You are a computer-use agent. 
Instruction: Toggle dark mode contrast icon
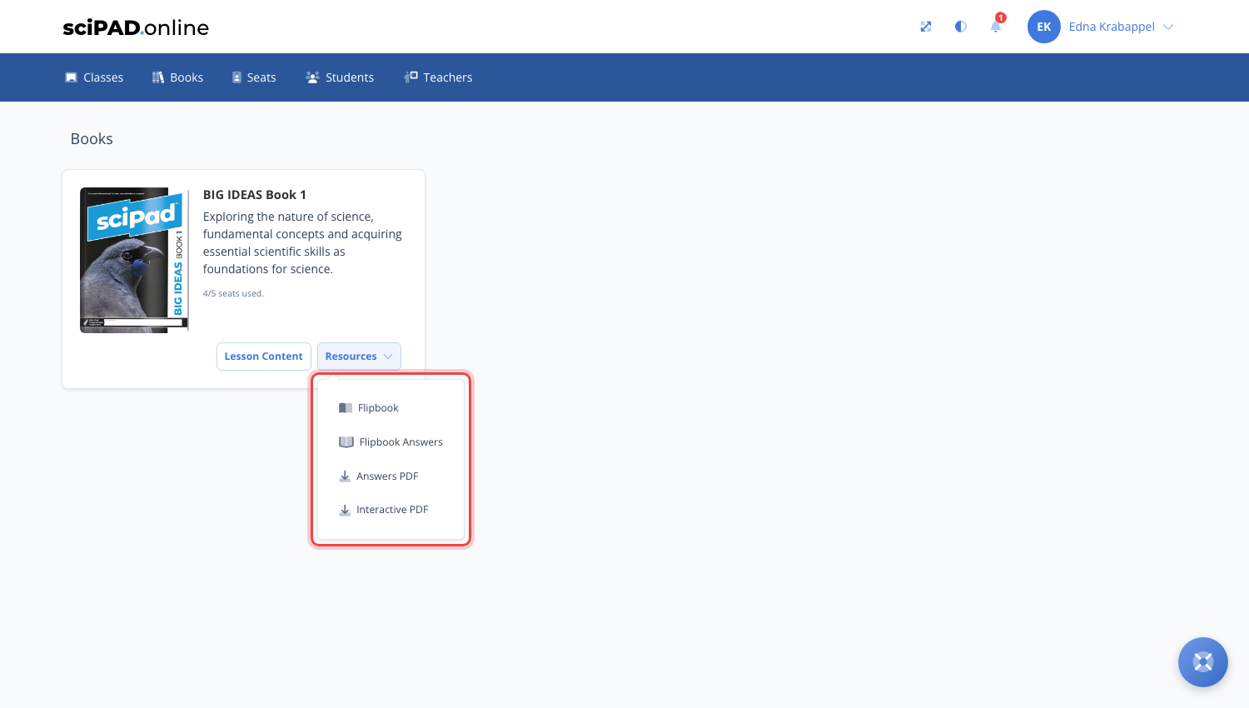tap(961, 27)
